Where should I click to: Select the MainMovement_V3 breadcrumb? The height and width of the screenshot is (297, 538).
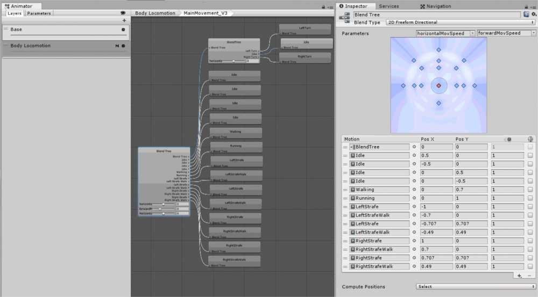[x=205, y=13]
